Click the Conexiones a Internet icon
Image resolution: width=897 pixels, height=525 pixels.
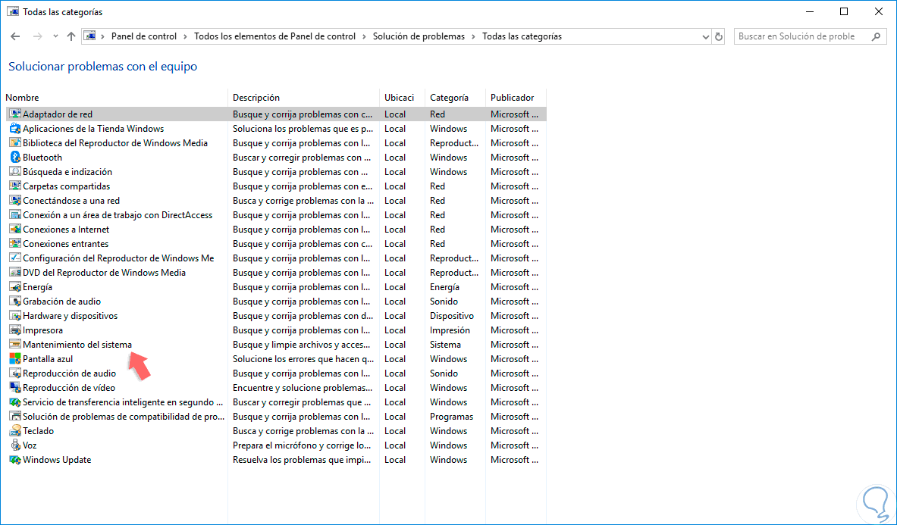(15, 229)
